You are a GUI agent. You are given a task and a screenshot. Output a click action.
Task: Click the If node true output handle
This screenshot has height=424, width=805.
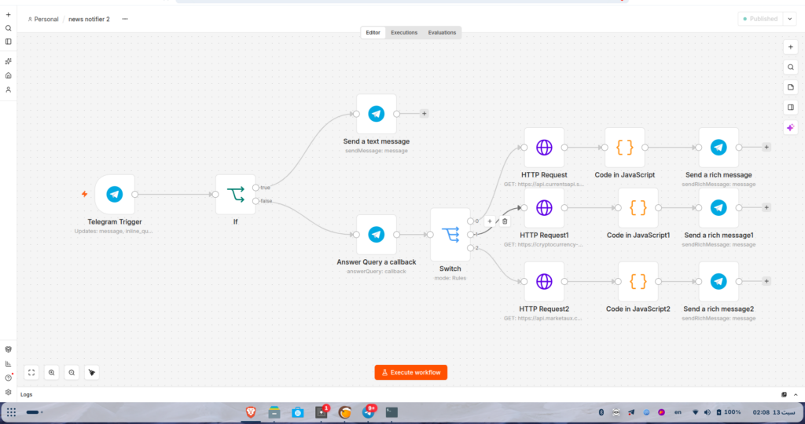[x=255, y=188]
